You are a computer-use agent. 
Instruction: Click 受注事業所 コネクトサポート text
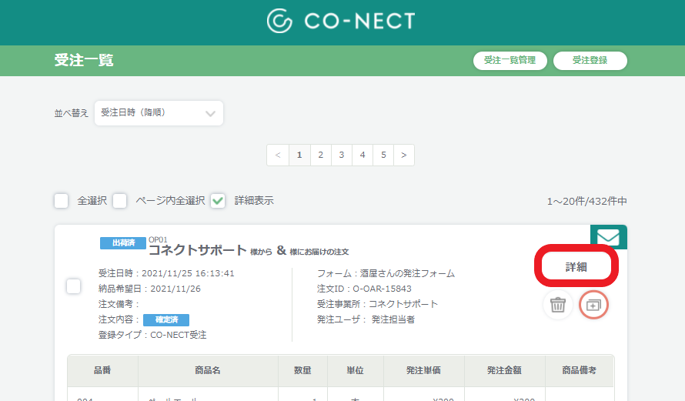coord(377,304)
